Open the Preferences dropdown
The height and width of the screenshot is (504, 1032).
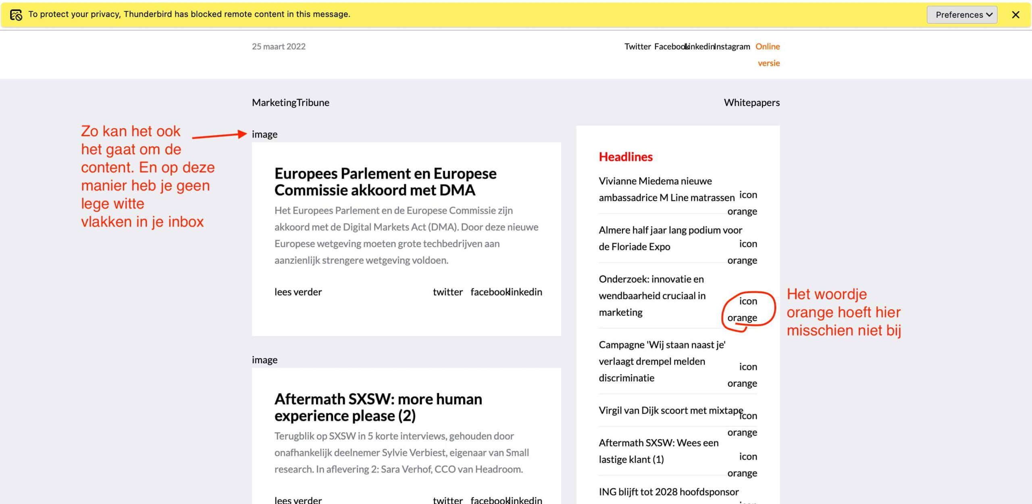coord(961,15)
